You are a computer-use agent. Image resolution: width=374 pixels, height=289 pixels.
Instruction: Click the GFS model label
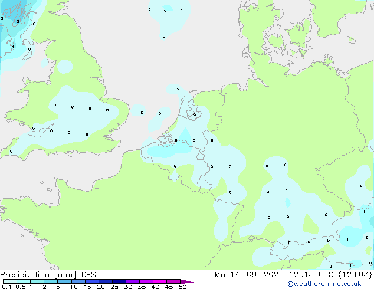[x=88, y=275]
